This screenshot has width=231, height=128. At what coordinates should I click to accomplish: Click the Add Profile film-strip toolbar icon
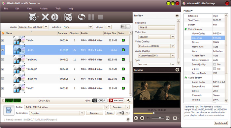click(x=68, y=17)
